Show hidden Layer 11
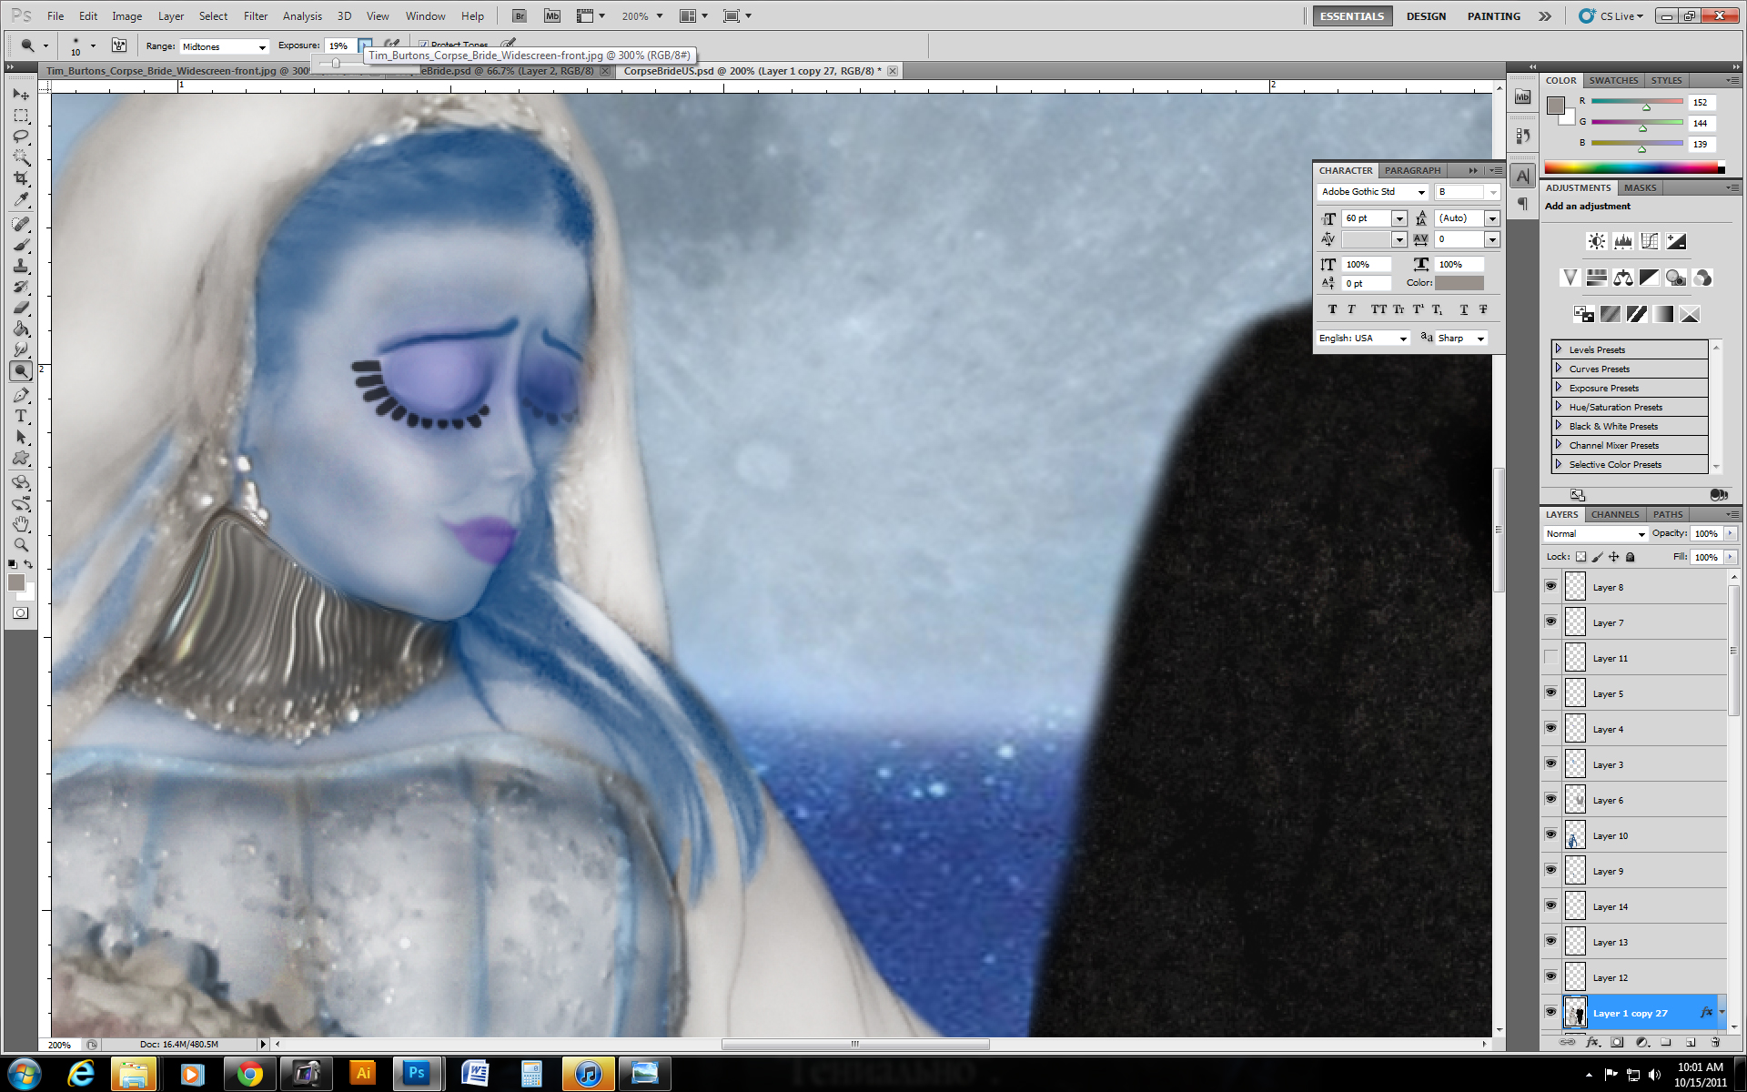 1551,658
